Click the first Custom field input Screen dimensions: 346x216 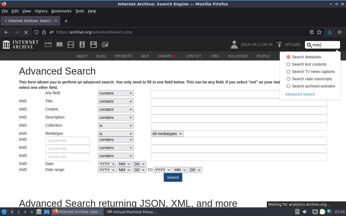(x=68, y=141)
